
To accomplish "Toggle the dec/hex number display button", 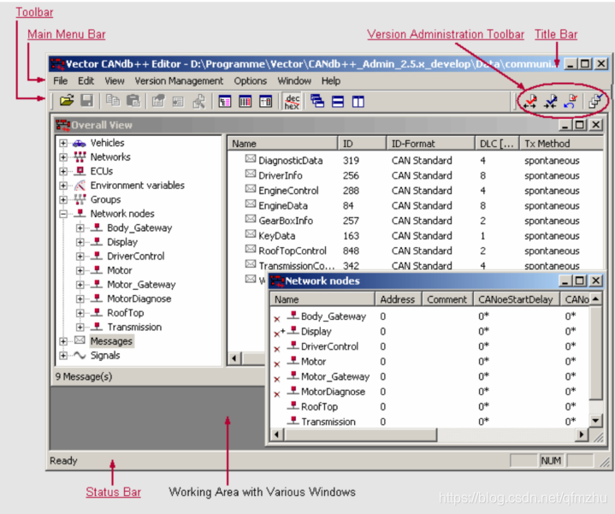I will 293,102.
